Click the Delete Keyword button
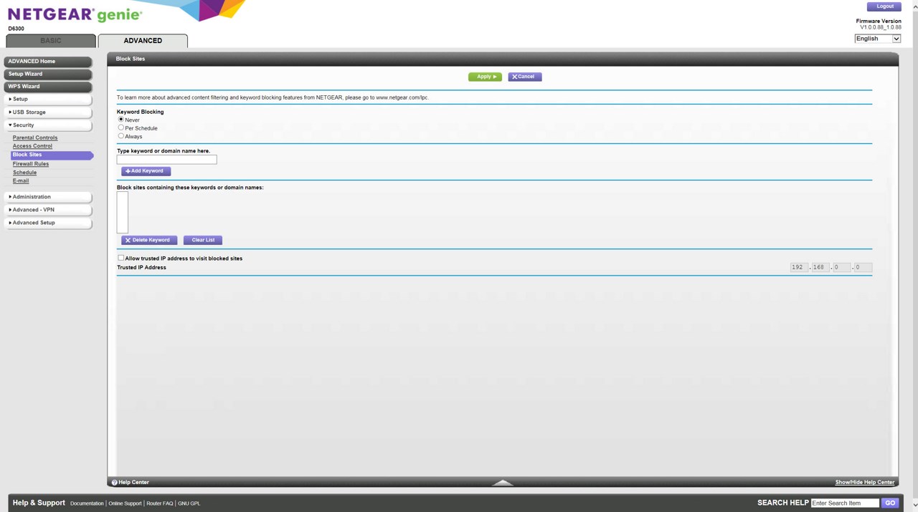Image resolution: width=918 pixels, height=512 pixels. click(149, 240)
